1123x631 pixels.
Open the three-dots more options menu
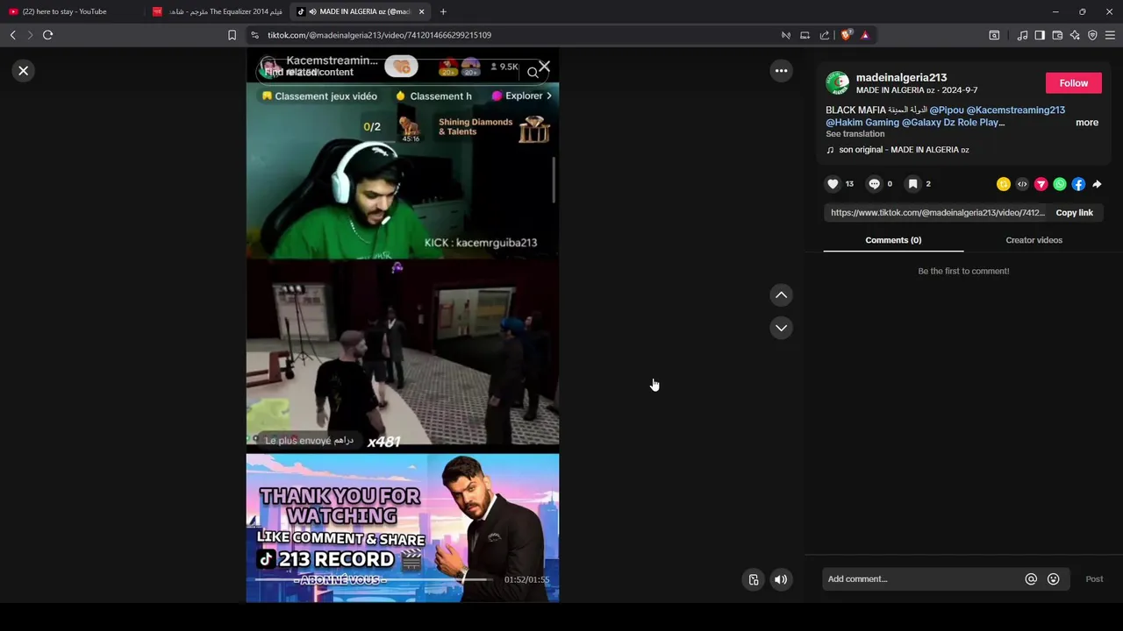click(781, 71)
